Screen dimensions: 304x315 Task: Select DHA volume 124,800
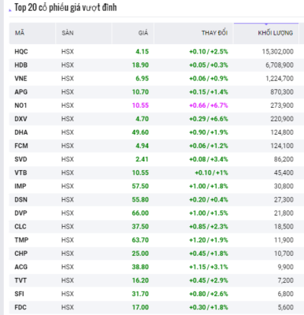282,132
